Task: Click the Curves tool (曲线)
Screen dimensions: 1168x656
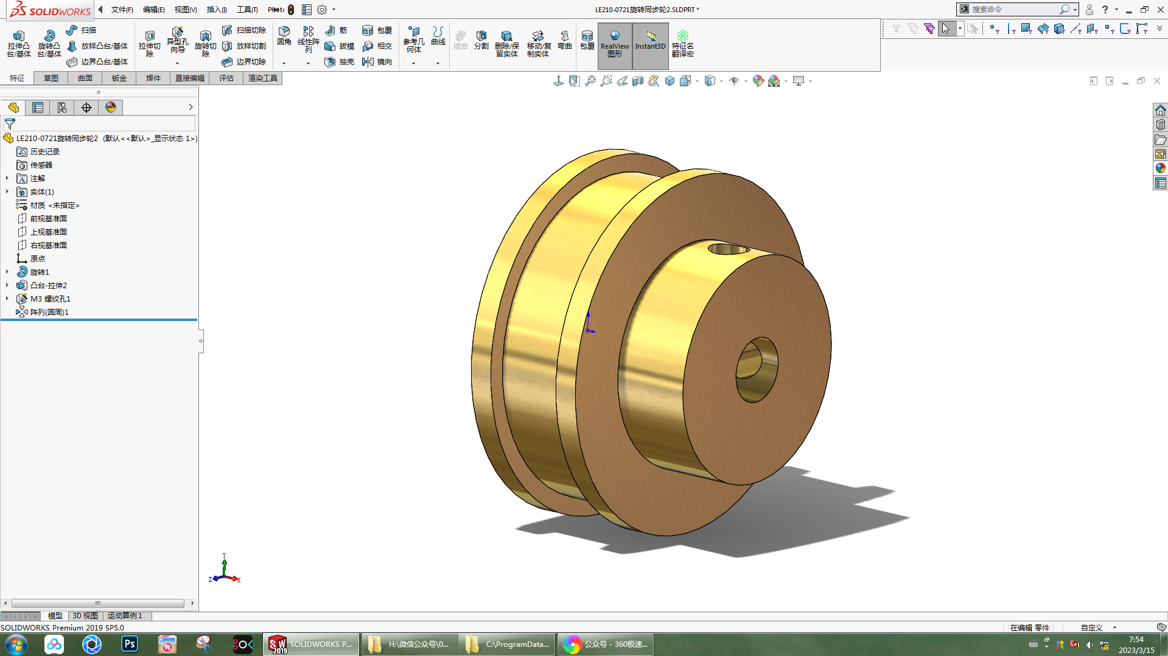Action: pos(438,36)
